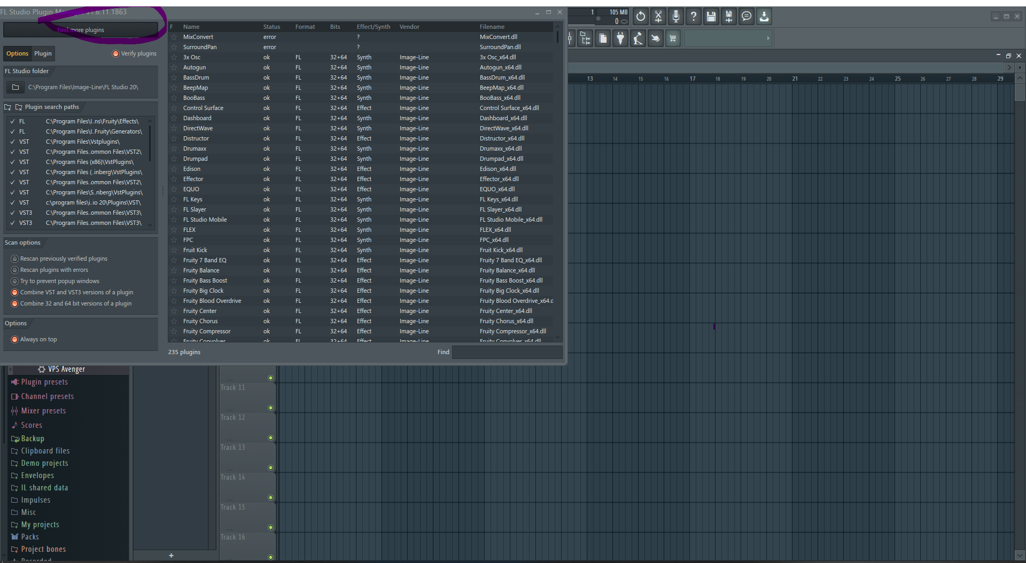The height and width of the screenshot is (563, 1026).
Task: Open the speech bubble chat icon
Action: (747, 17)
